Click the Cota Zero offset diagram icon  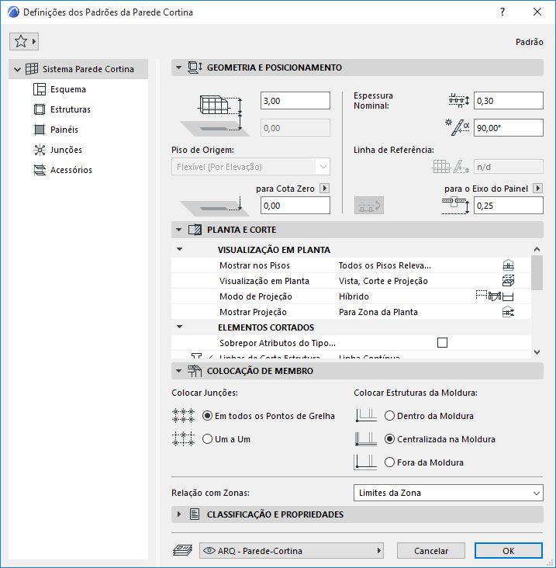point(213,206)
